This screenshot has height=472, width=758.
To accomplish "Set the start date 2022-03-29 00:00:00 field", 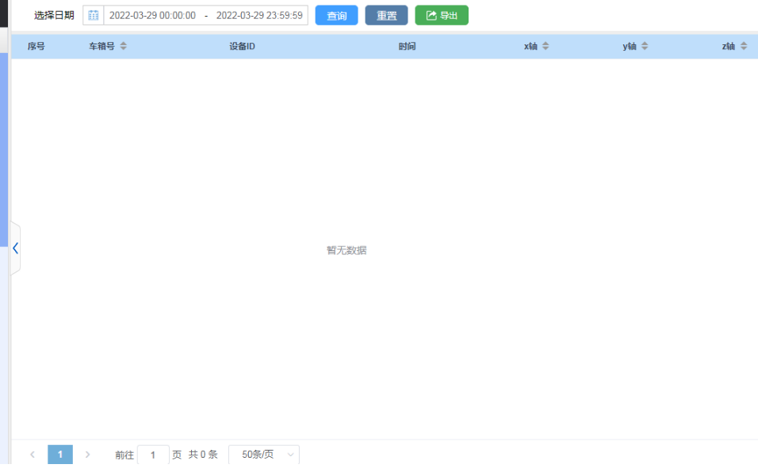I will pos(152,15).
